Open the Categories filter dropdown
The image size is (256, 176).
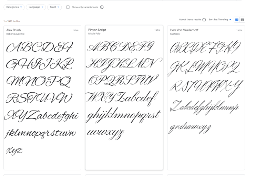tap(14, 7)
